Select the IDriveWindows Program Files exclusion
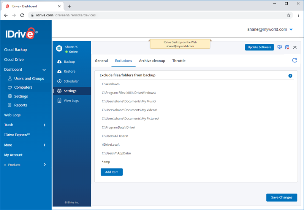304x210 pixels. [x=129, y=93]
